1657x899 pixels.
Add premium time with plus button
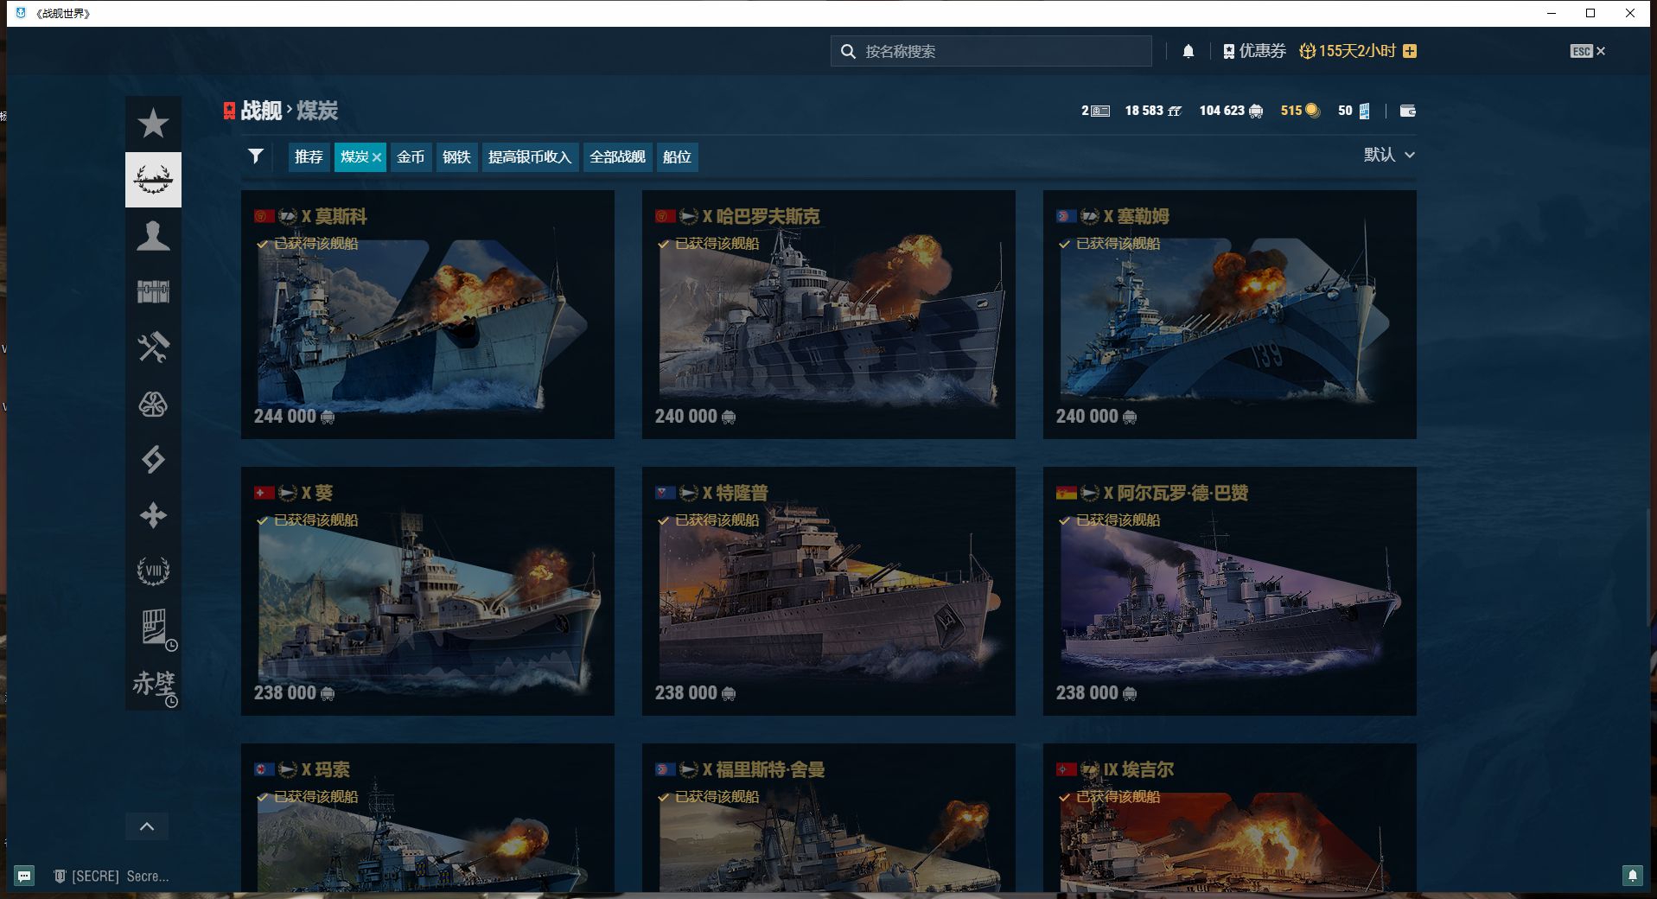pyautogui.click(x=1410, y=51)
